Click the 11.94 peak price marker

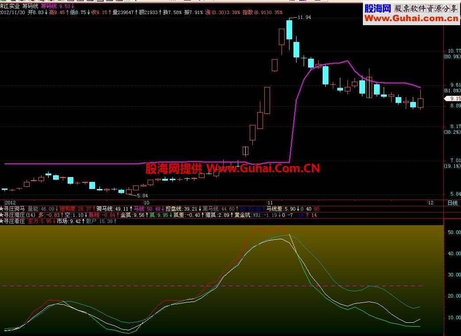[304, 17]
